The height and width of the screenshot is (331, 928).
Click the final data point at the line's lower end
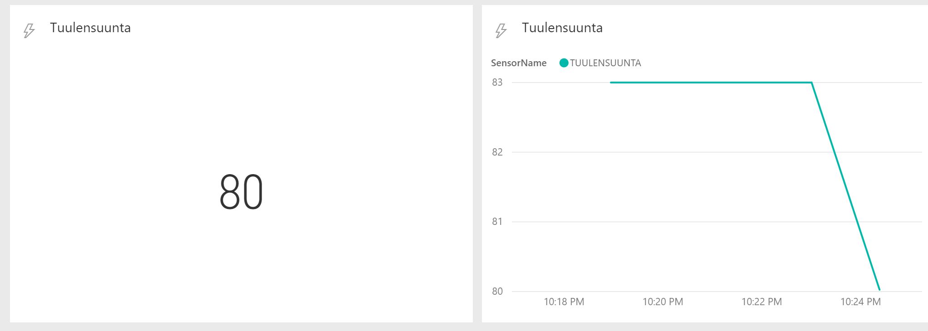879,289
